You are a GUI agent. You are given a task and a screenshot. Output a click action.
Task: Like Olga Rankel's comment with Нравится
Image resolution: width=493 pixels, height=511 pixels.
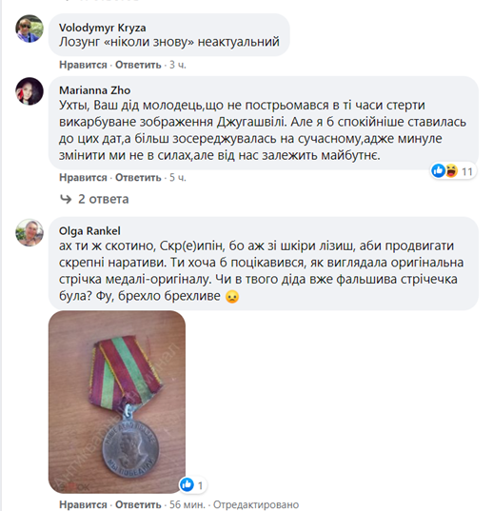click(x=83, y=504)
